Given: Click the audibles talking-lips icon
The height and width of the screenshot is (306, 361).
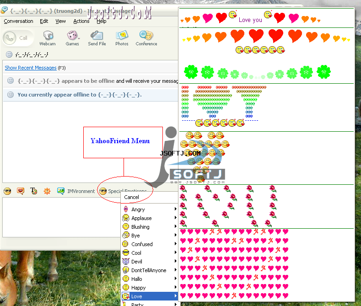Looking at the screenshot, I should 21,191.
